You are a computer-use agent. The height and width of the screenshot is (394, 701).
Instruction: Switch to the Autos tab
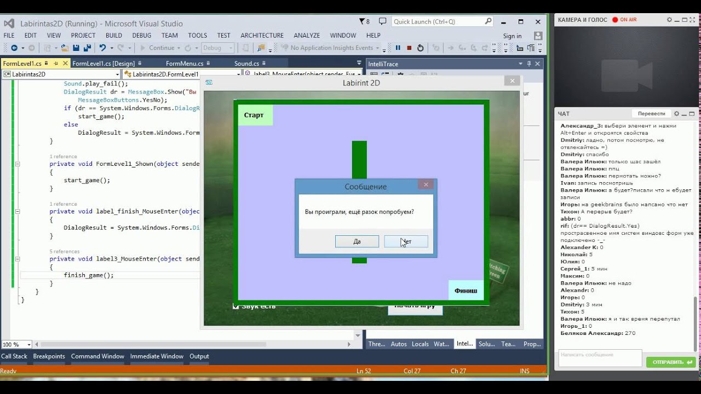click(399, 344)
